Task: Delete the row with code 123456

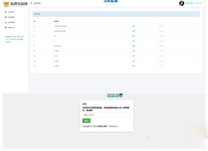Action: pos(163,51)
